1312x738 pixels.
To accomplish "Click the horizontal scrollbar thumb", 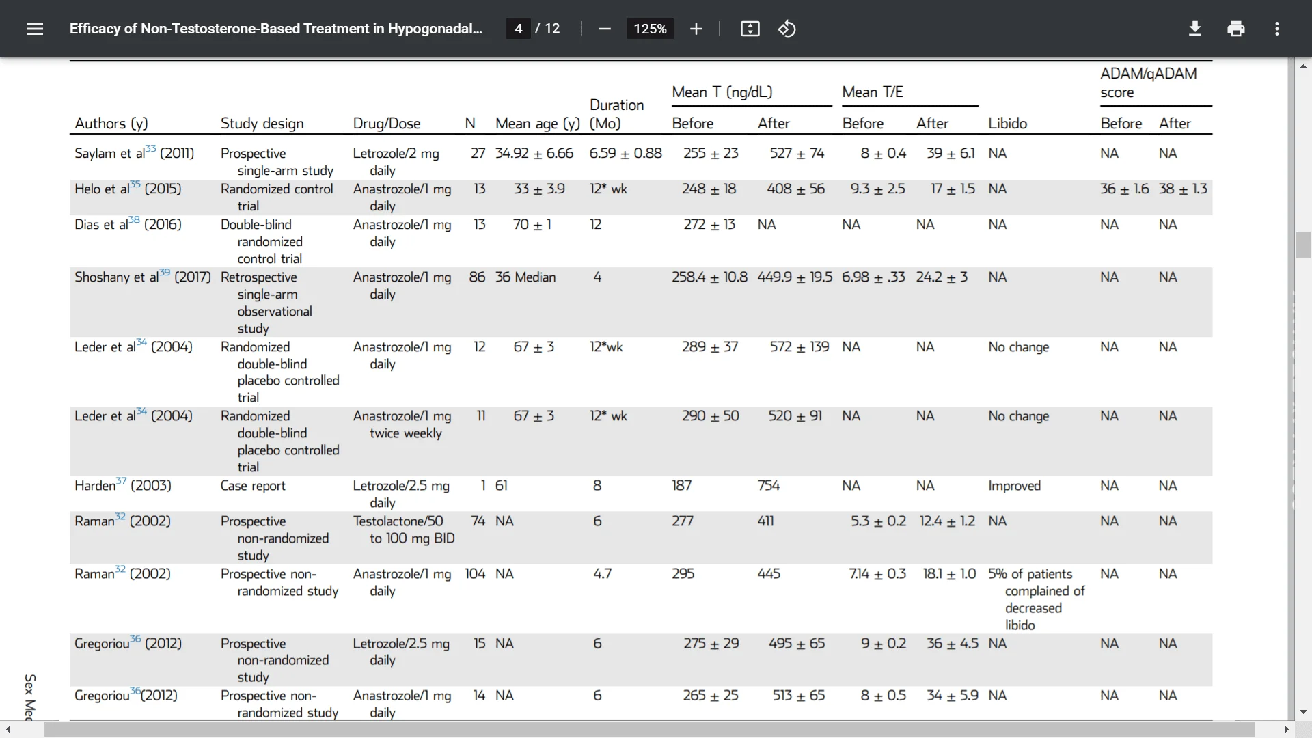I will (x=649, y=730).
